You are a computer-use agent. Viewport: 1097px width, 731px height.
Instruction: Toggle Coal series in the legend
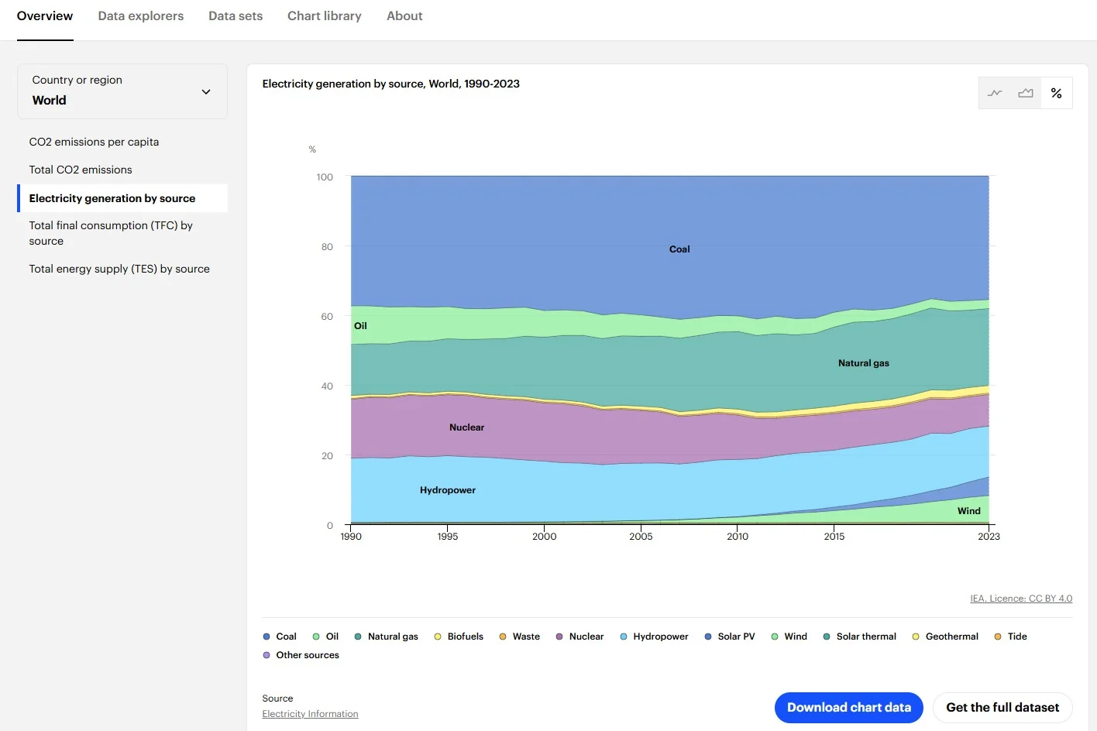(x=279, y=637)
